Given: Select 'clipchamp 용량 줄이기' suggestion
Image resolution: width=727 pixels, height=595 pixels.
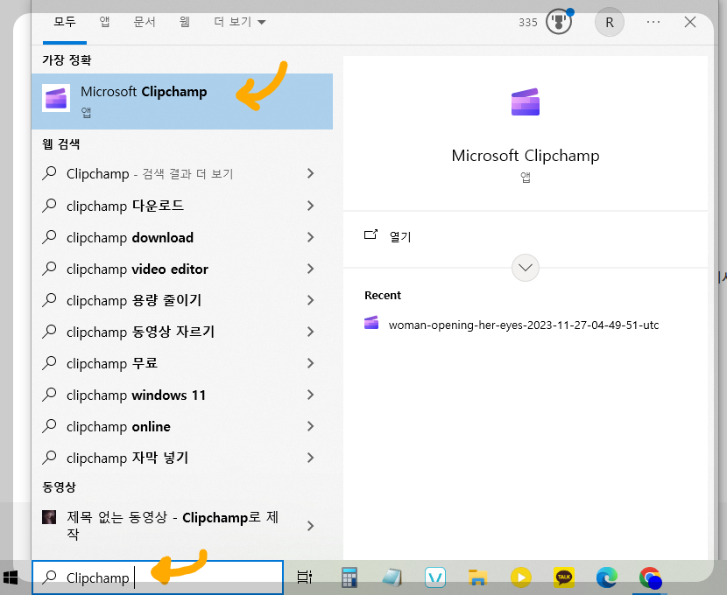Looking at the screenshot, I should (x=182, y=300).
